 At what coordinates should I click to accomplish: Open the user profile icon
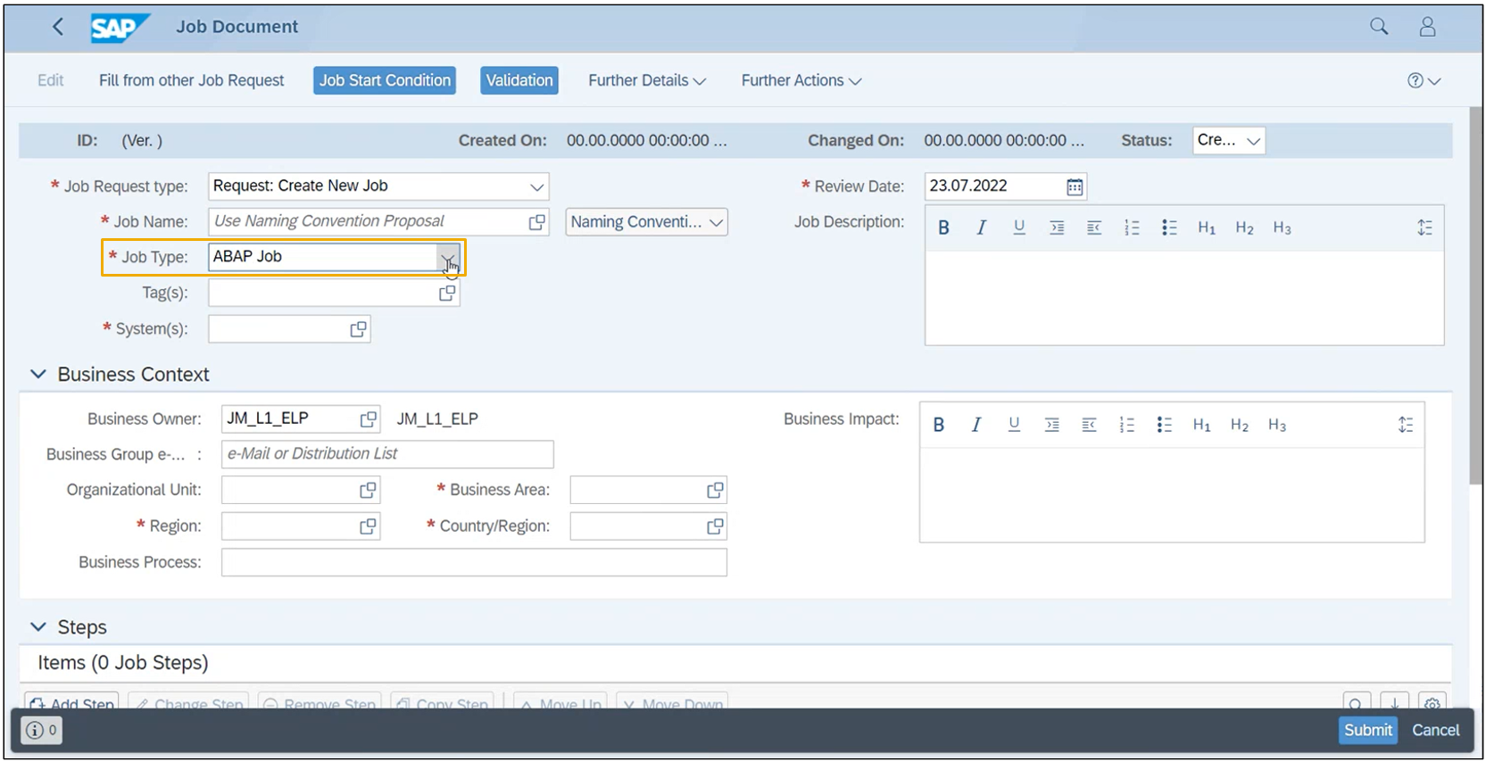[x=1427, y=27]
